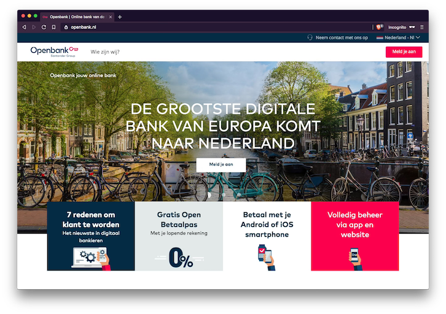Screen dimensions: 446x314
Task: Select the third carousel dot indicator
Action: pyautogui.click(x=238, y=195)
